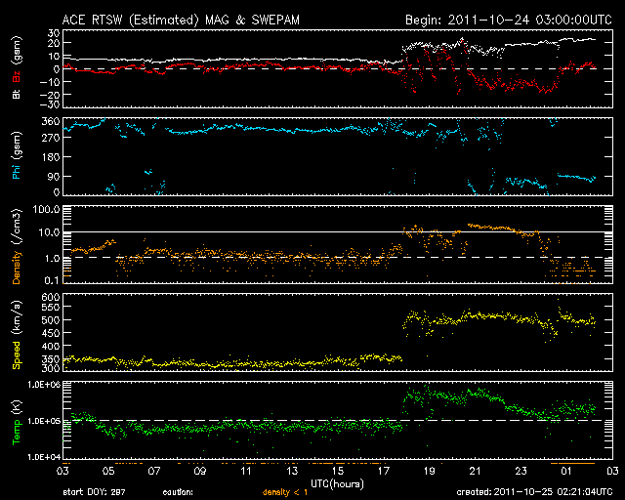
Task: Click the "07" hour on the time axis
Action: tap(154, 472)
